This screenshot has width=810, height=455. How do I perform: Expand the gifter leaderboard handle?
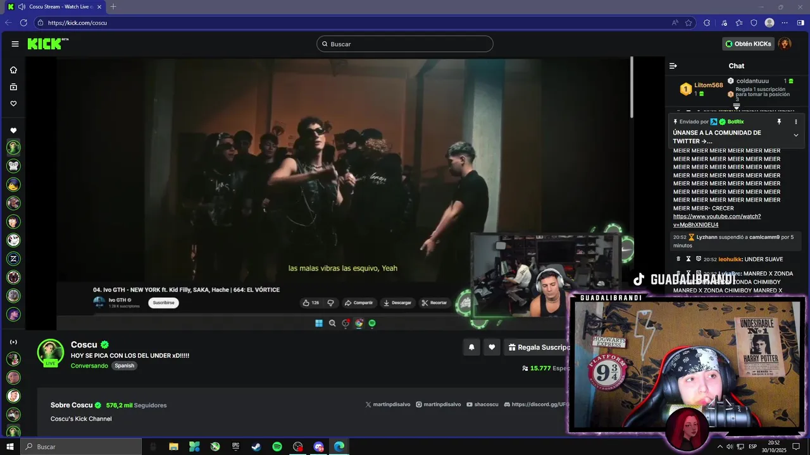pos(737,106)
